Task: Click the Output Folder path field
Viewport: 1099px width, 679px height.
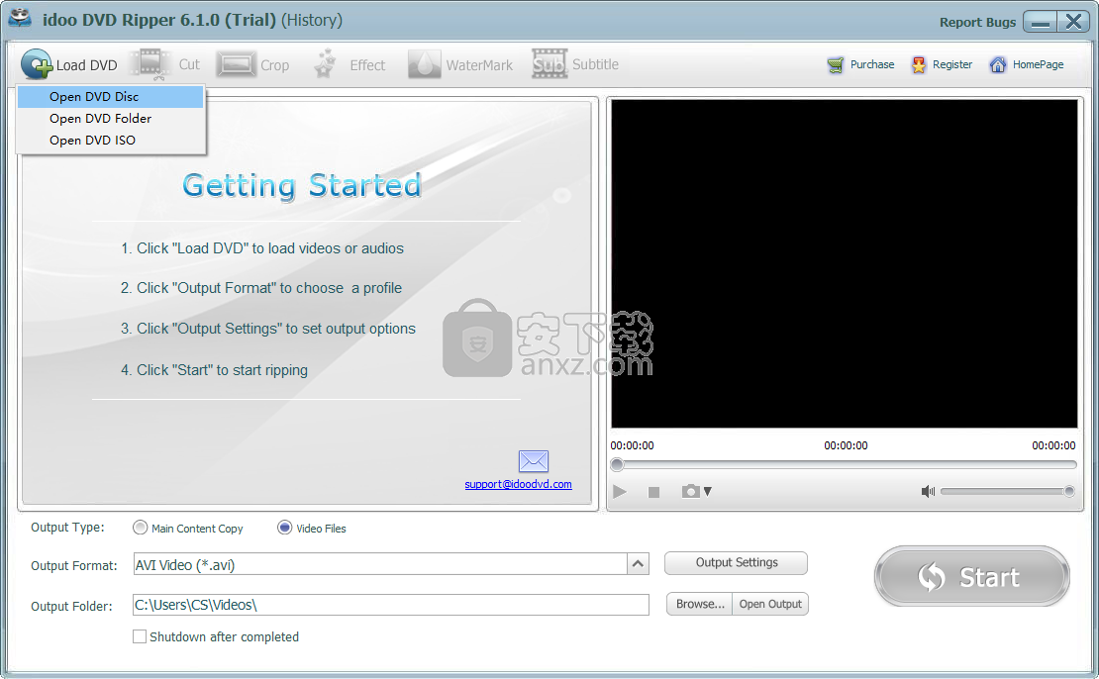Action: (390, 605)
